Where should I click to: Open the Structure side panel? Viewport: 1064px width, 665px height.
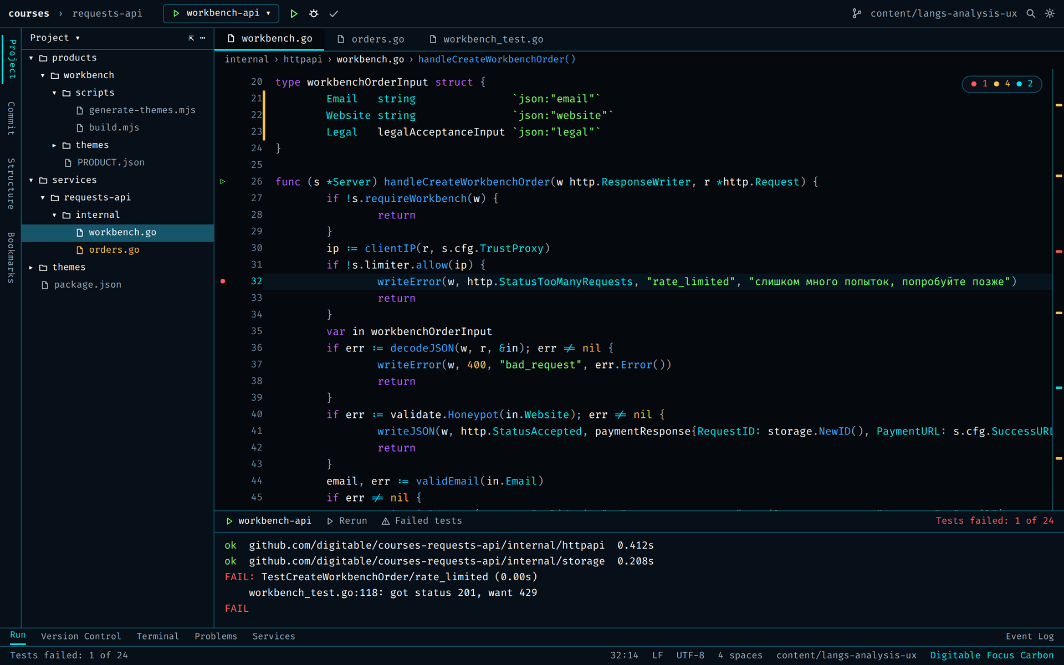pyautogui.click(x=11, y=183)
